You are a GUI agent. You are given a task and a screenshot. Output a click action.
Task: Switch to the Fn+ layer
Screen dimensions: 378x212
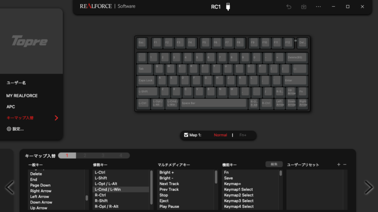click(243, 135)
